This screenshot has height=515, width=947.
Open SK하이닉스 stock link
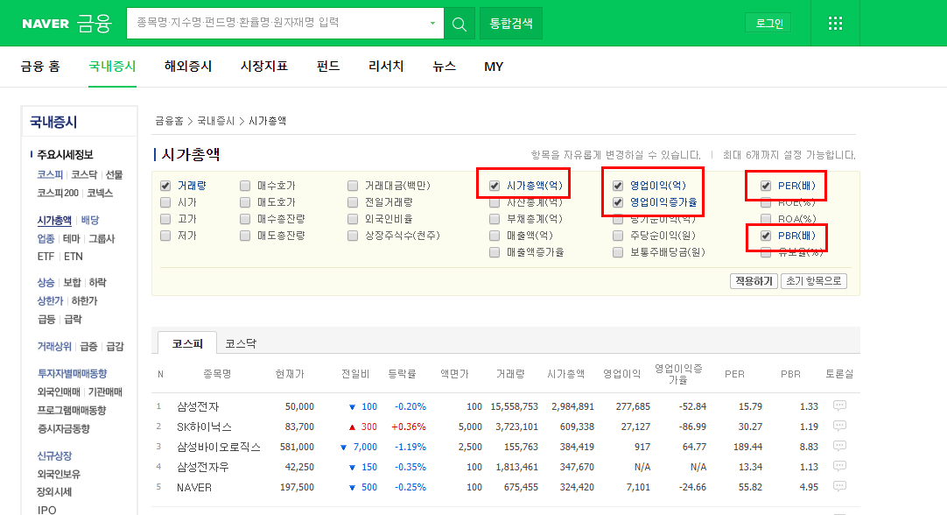(204, 427)
